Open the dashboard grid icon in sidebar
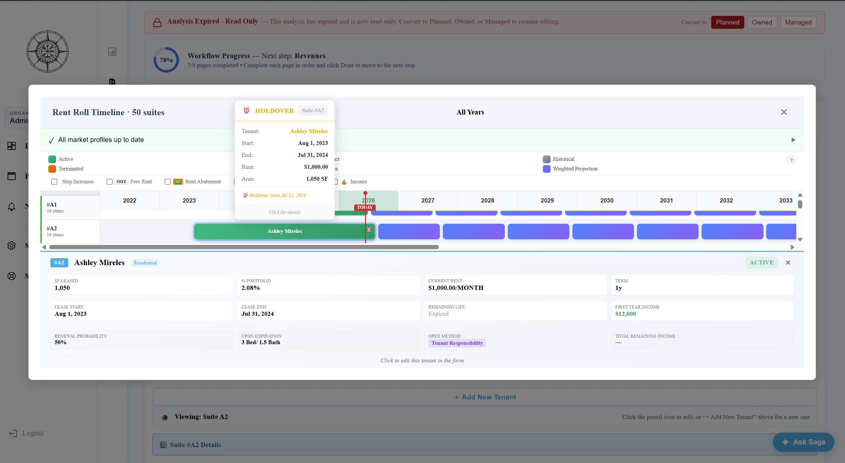This screenshot has height=463, width=845. coord(12,146)
